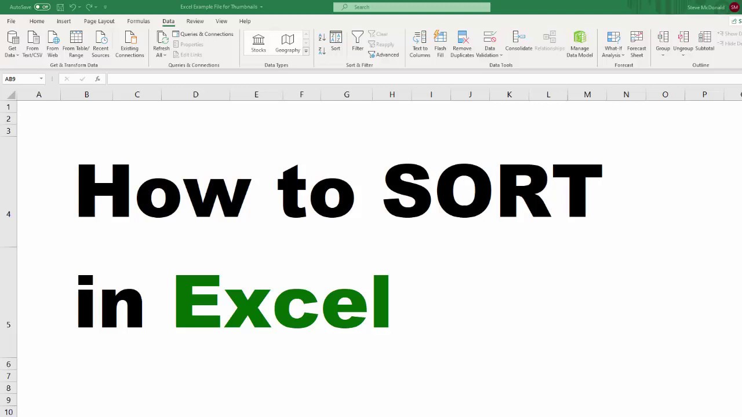Viewport: 742px width, 417px height.
Task: Open Queries & Connections pane
Action: 203,34
